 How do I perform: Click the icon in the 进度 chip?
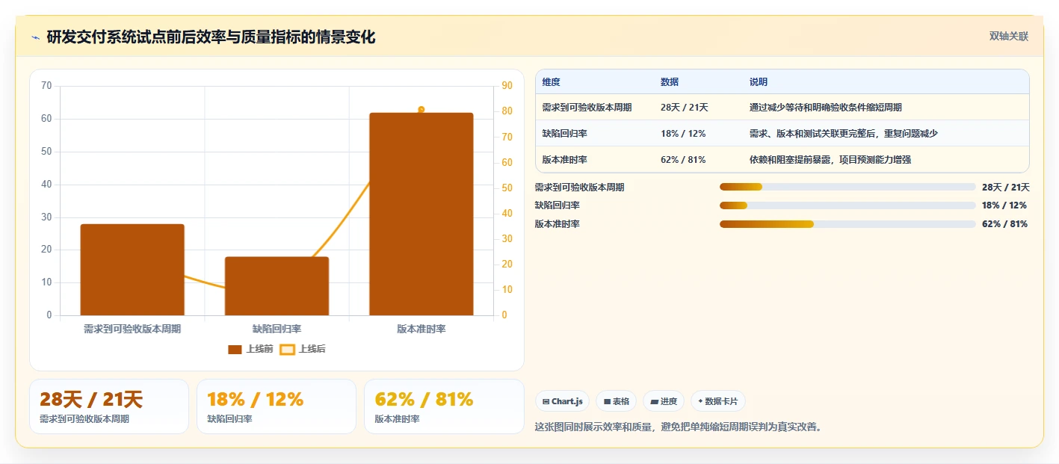coord(655,401)
